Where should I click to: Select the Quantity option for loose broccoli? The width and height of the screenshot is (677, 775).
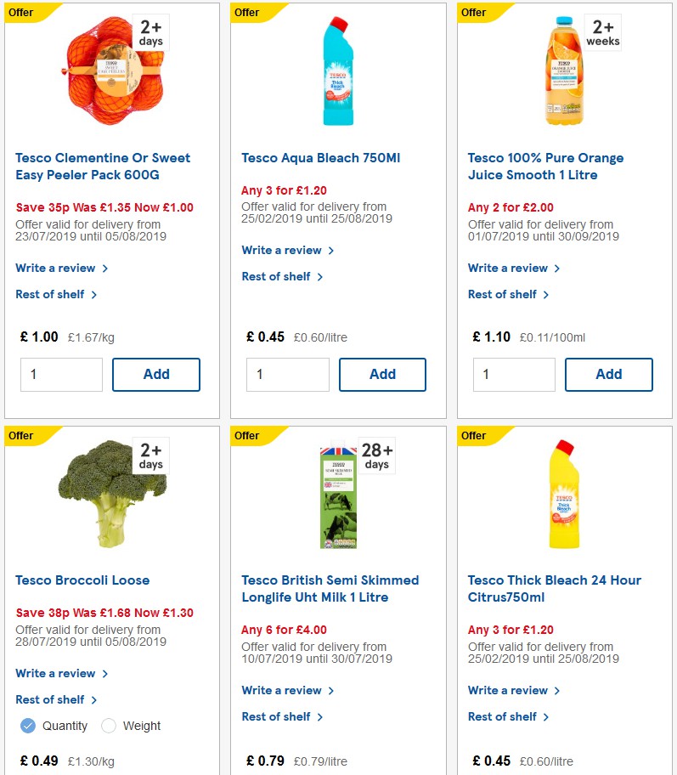point(28,726)
